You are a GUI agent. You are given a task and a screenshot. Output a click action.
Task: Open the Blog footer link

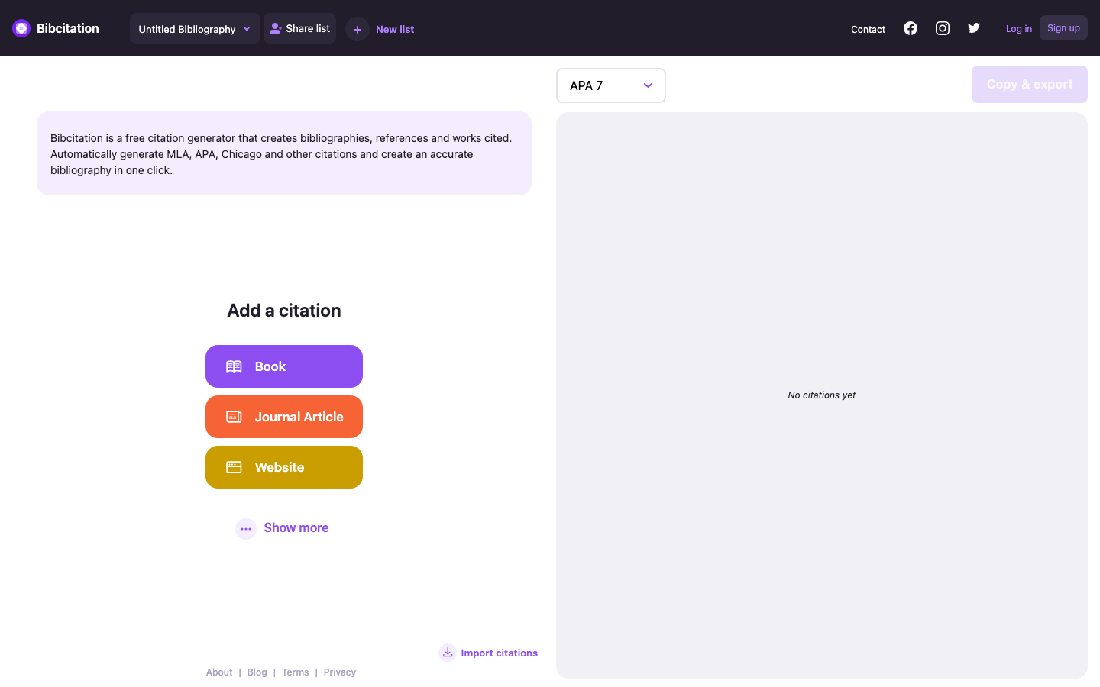click(x=257, y=672)
